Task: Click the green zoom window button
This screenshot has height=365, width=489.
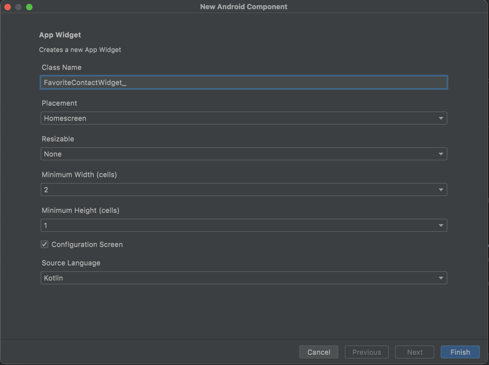Action: [29, 7]
